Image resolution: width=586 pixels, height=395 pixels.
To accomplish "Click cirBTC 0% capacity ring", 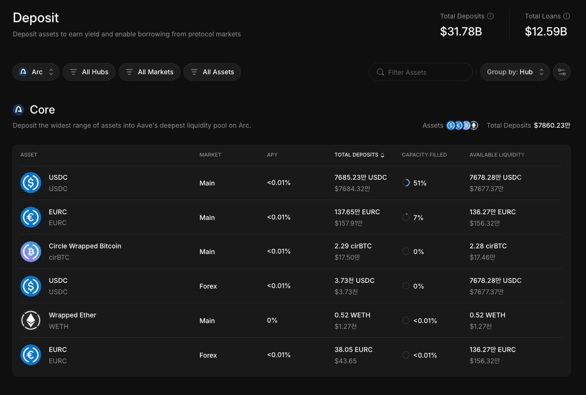I will (x=406, y=251).
